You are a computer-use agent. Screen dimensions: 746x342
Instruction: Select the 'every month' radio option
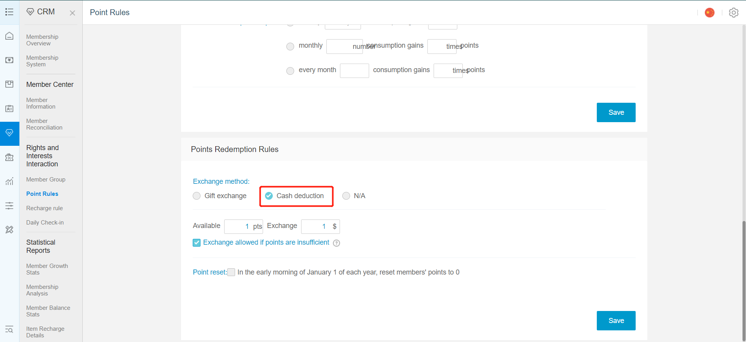pyautogui.click(x=290, y=71)
